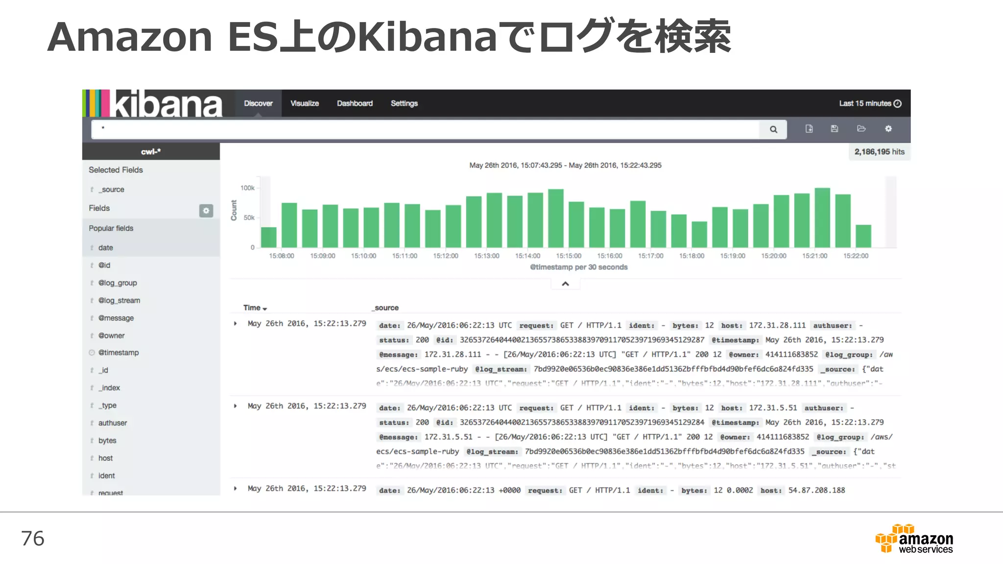Run the search with magnifier button
This screenshot has width=1003, height=564.
coord(773,129)
